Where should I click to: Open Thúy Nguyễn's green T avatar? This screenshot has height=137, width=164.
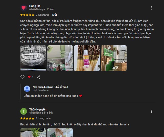[x=24, y=111]
